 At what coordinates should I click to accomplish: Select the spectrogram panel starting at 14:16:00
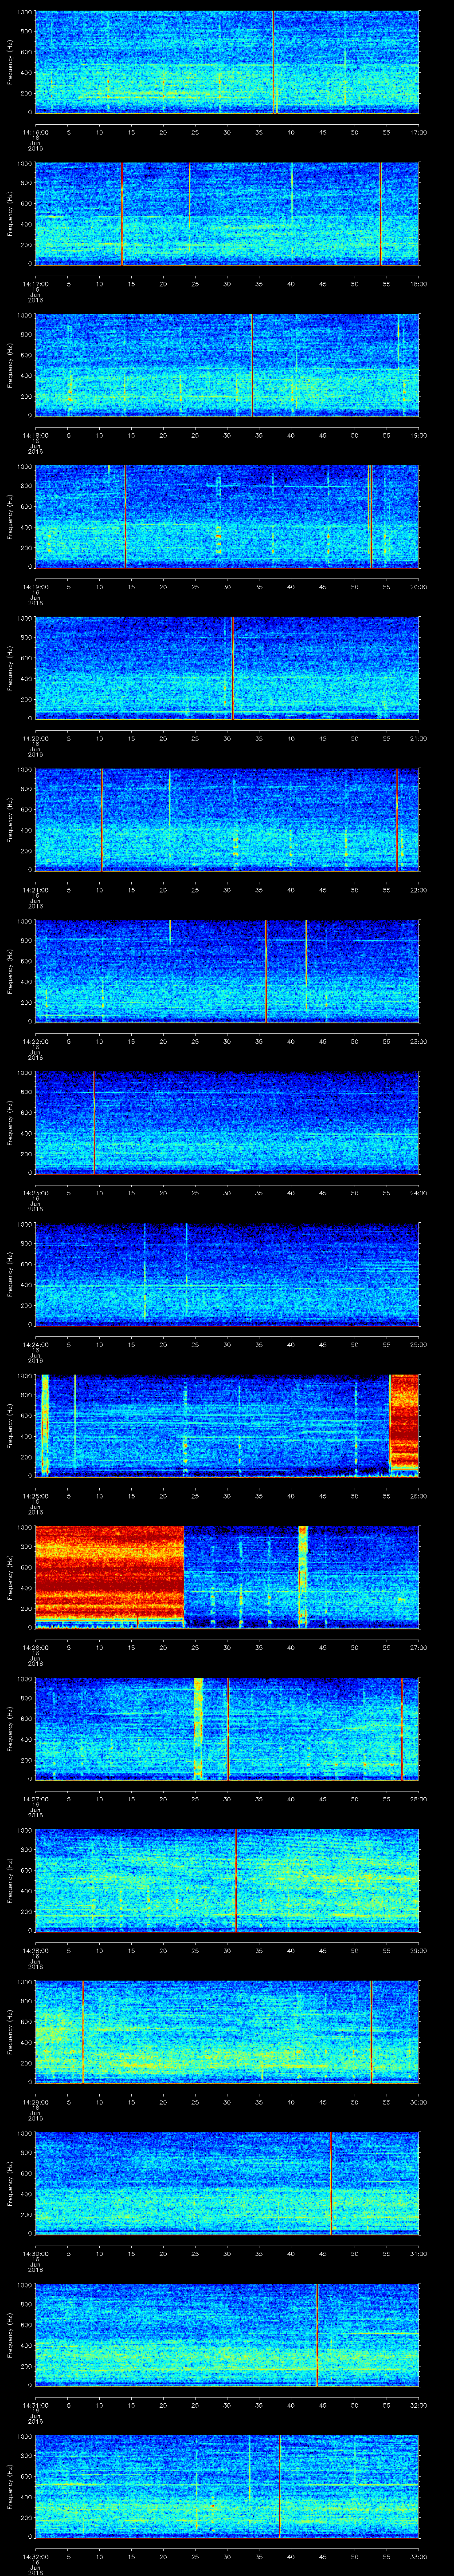[227, 62]
